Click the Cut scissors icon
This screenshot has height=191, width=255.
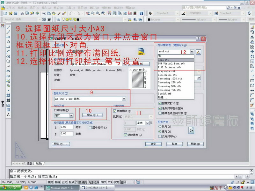(44, 13)
